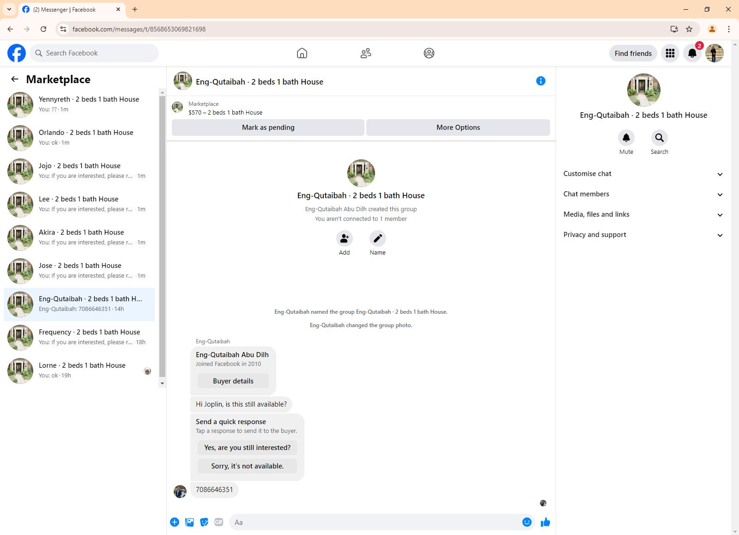This screenshot has width=739, height=535.
Task: Open Jojo conversation
Action: [x=79, y=171]
